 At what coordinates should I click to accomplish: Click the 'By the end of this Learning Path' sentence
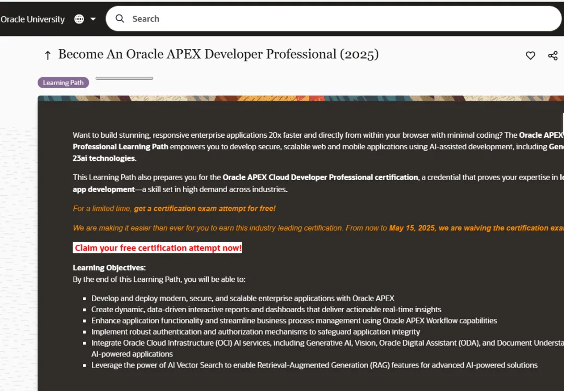tap(159, 279)
